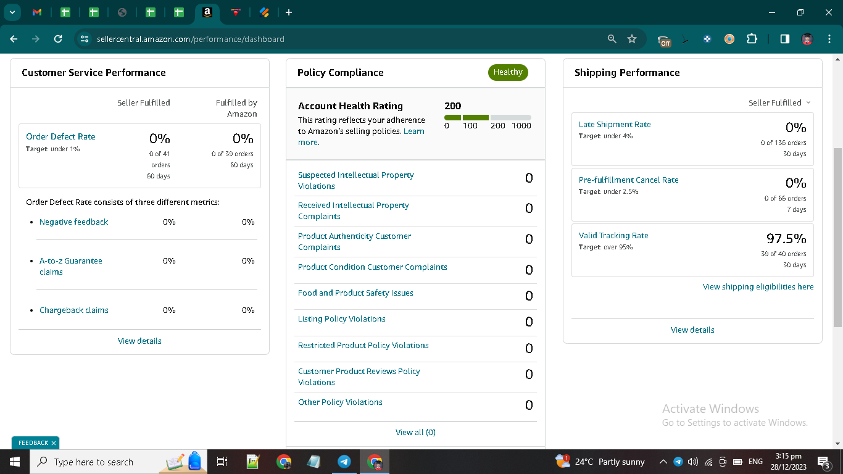The image size is (843, 474).
Task: Open the notepad-style app on taskbar
Action: pos(314,462)
